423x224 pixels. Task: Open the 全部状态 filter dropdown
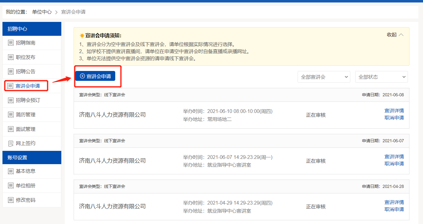pyautogui.click(x=381, y=77)
